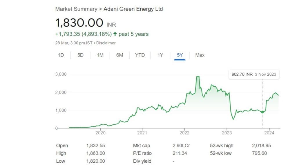The width and height of the screenshot is (297, 167).
Task: Click the 902.70 INR tooltip box
Action: [254, 75]
